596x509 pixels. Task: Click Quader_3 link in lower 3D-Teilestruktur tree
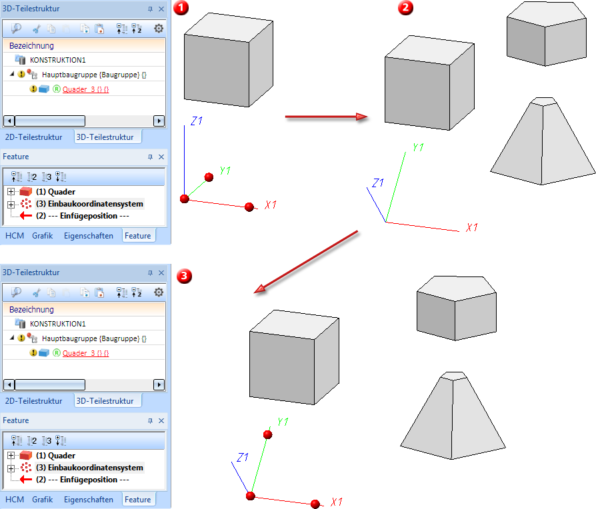point(85,353)
